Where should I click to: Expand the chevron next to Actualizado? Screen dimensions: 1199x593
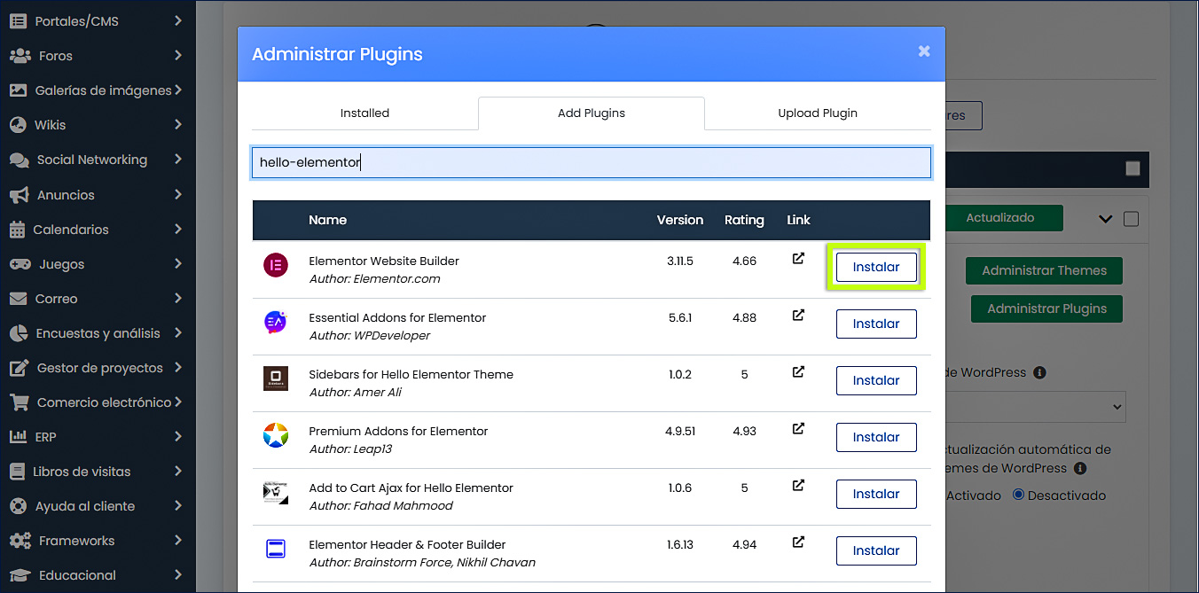(x=1105, y=218)
